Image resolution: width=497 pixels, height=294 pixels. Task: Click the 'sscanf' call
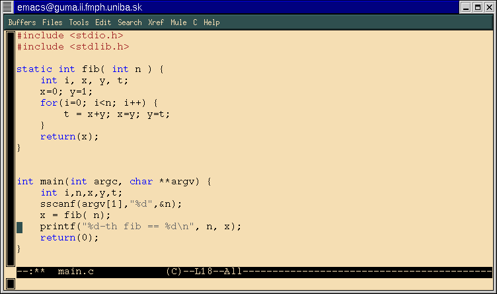tap(57, 204)
